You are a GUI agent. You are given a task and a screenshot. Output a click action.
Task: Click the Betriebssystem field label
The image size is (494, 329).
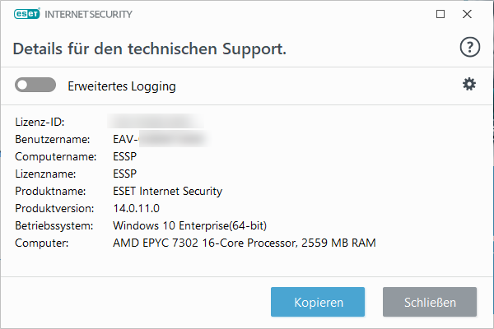pos(54,225)
